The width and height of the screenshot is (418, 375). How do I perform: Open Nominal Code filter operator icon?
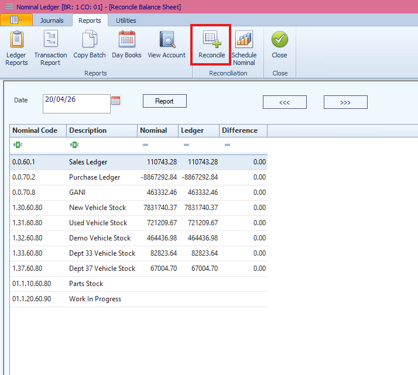(x=18, y=145)
